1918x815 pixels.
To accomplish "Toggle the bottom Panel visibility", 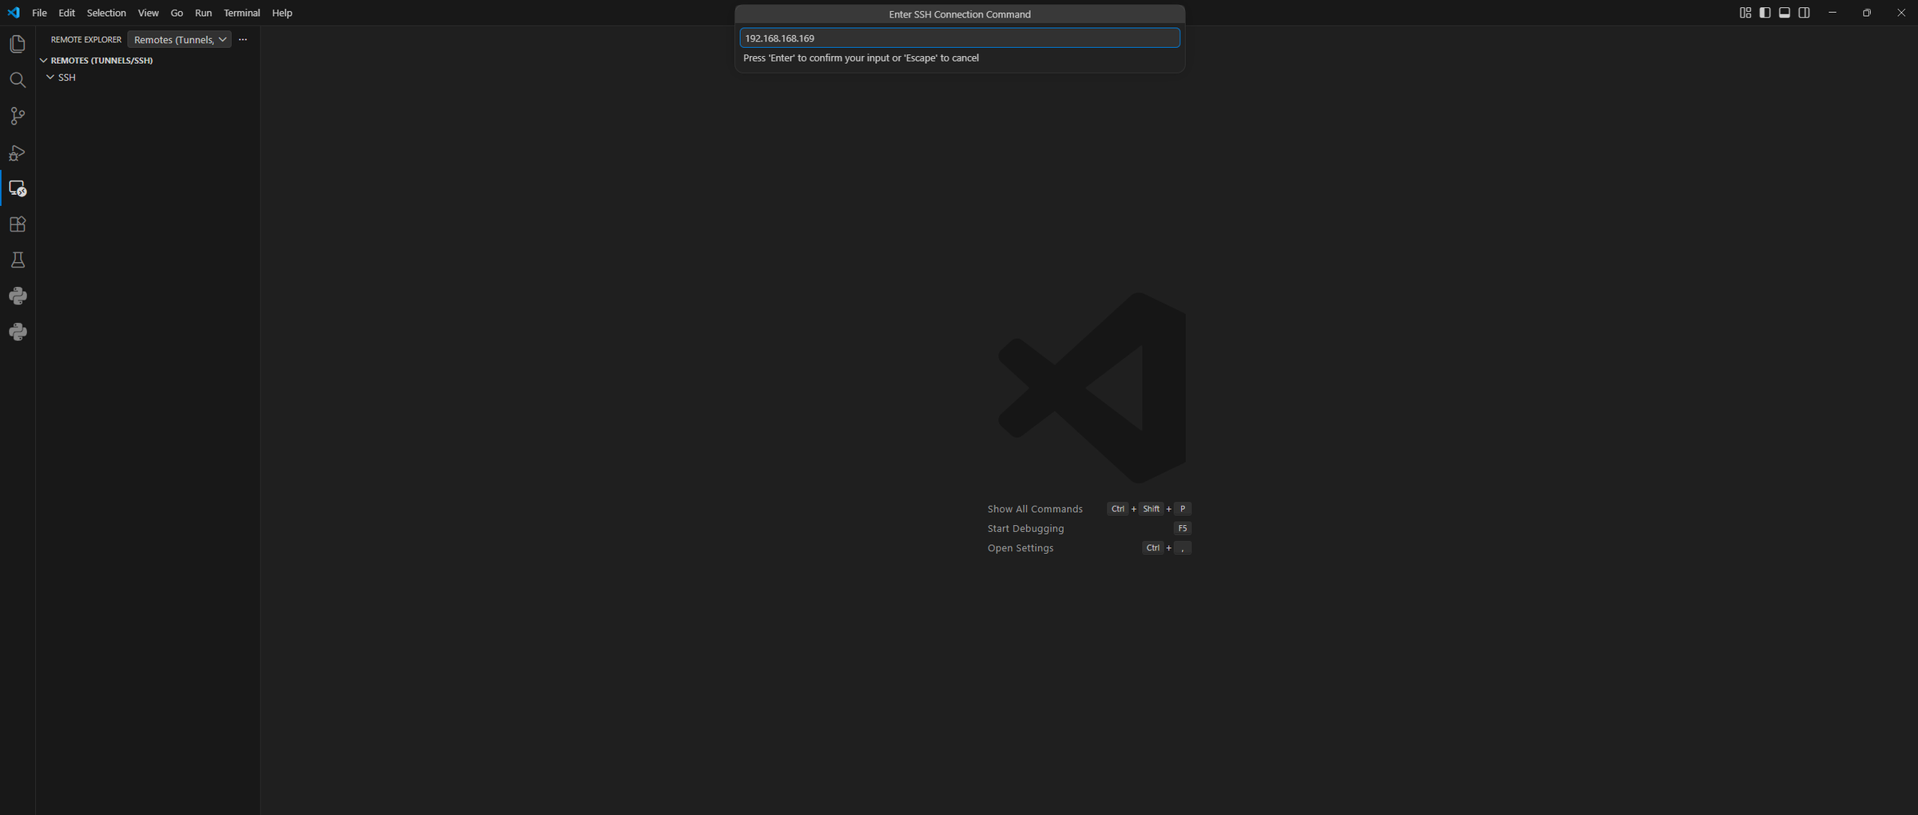I will coord(1785,13).
